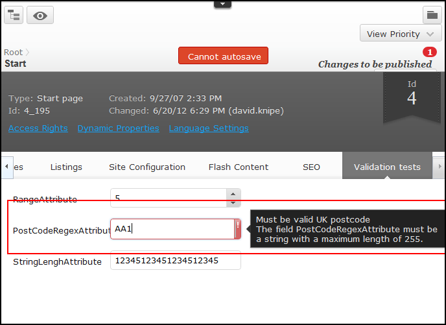Toggle preview mode eye icon
Screen dimensions: 446x325
click(40, 15)
